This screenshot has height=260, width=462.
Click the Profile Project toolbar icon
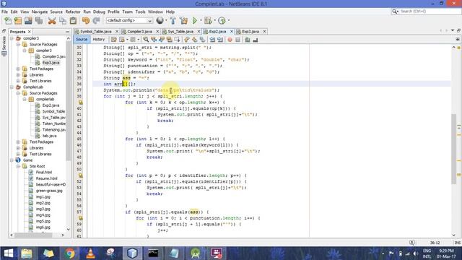pos(222,21)
